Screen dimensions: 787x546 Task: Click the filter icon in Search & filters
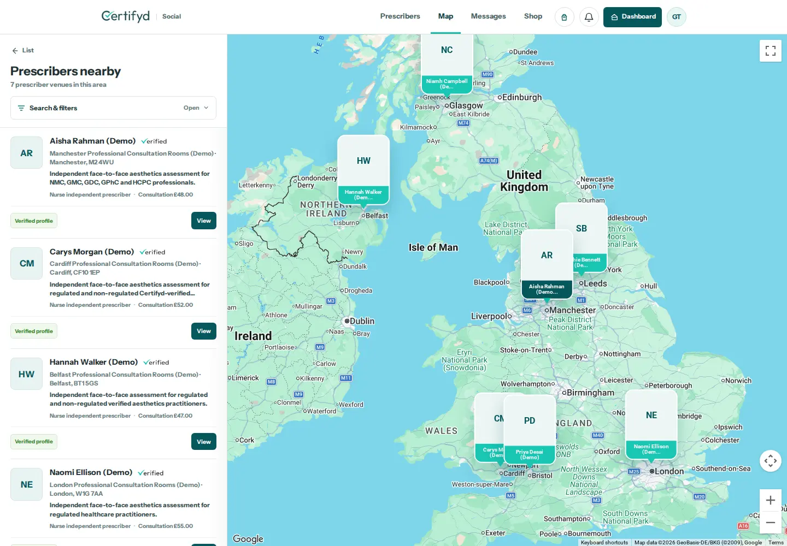click(21, 108)
